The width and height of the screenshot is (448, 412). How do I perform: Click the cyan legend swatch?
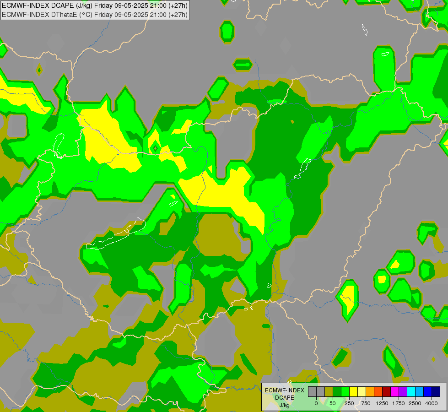click(x=411, y=391)
